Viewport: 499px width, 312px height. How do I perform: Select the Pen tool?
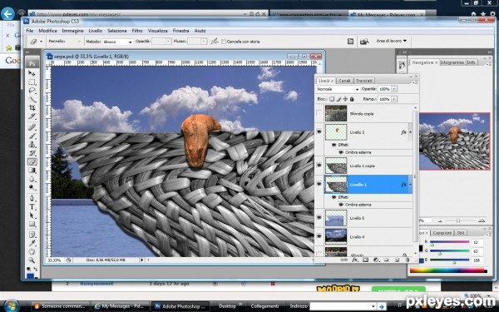pos(32,198)
